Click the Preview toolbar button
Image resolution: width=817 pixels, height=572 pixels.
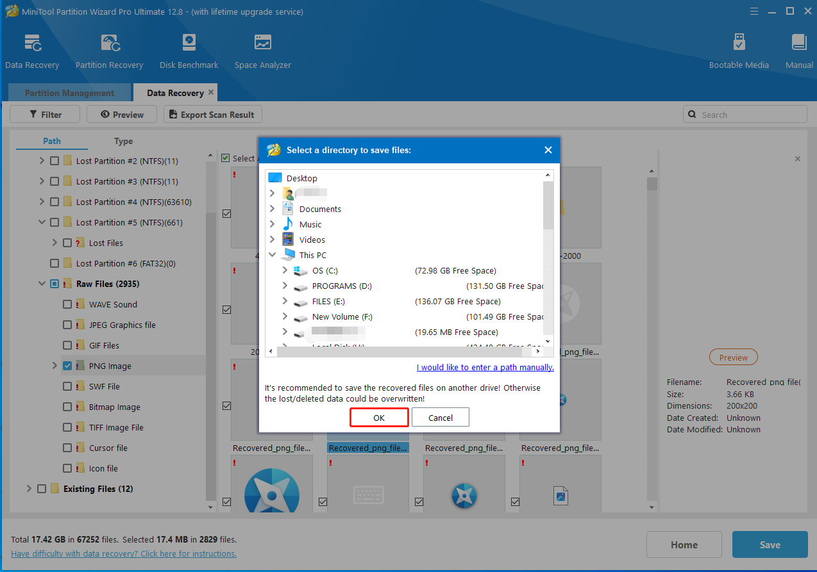pos(122,115)
